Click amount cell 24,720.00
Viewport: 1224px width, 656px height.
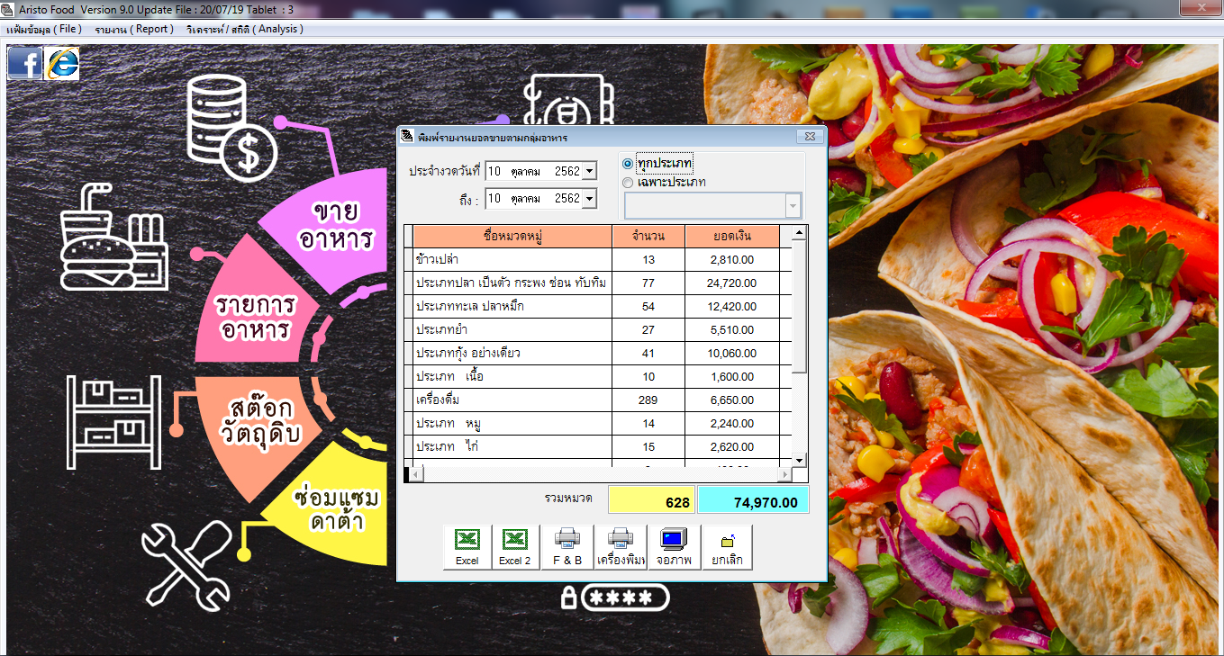[x=732, y=283]
